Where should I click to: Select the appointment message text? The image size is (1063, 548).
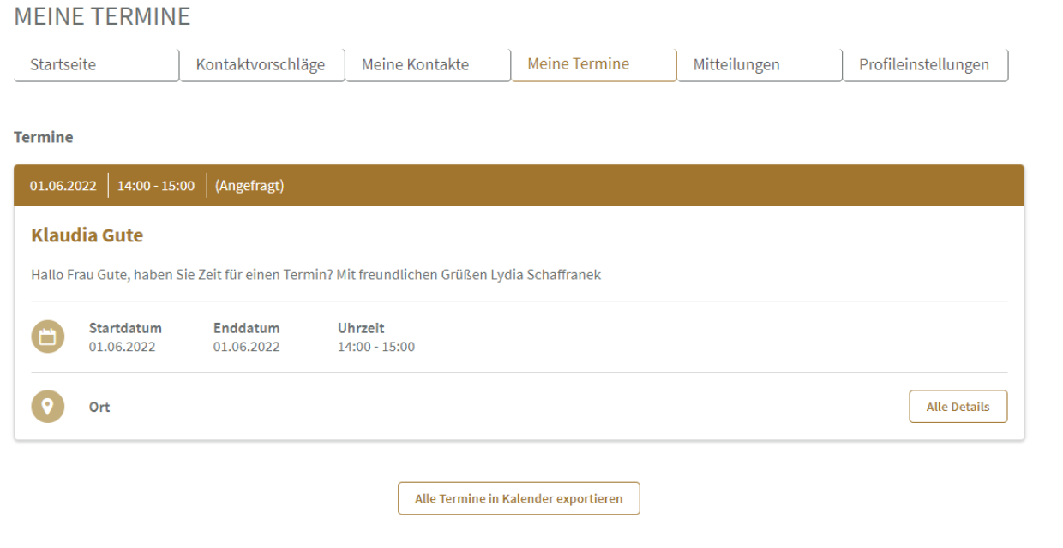(x=315, y=276)
